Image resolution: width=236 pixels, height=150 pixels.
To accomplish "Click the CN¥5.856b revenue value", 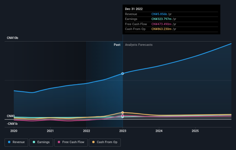I will (159, 14).
